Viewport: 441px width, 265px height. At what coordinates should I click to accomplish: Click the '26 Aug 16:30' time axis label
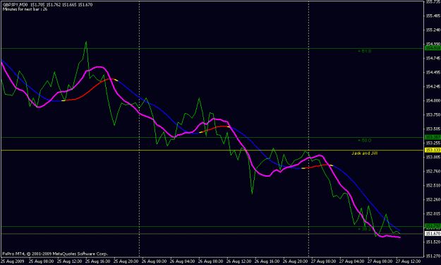[x=267, y=261]
